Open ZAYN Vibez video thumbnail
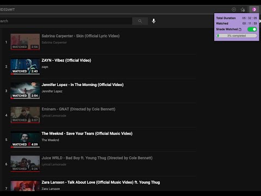 25,66
